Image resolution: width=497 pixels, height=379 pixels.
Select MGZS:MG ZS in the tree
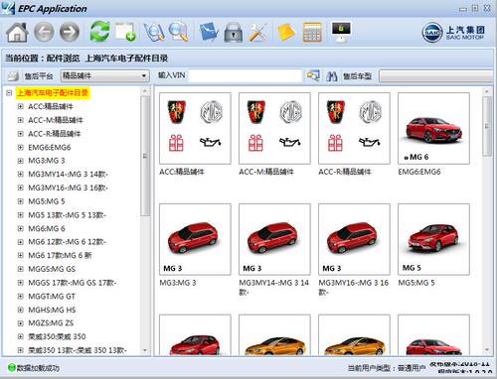[x=51, y=323]
